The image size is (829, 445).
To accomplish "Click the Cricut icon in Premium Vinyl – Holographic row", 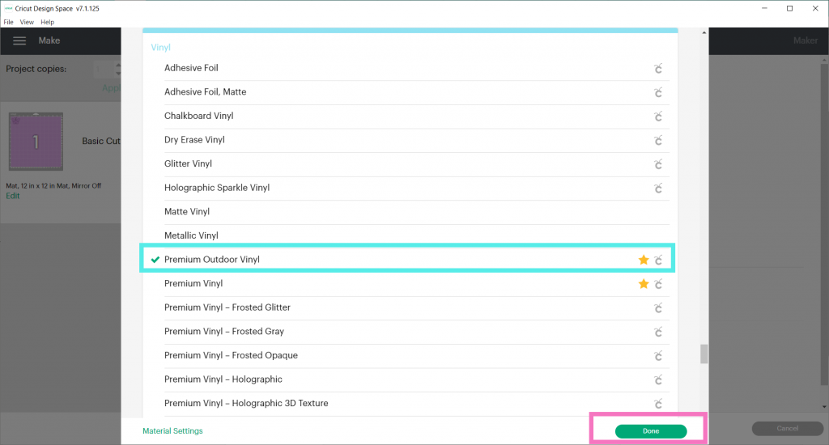I will [x=657, y=380].
